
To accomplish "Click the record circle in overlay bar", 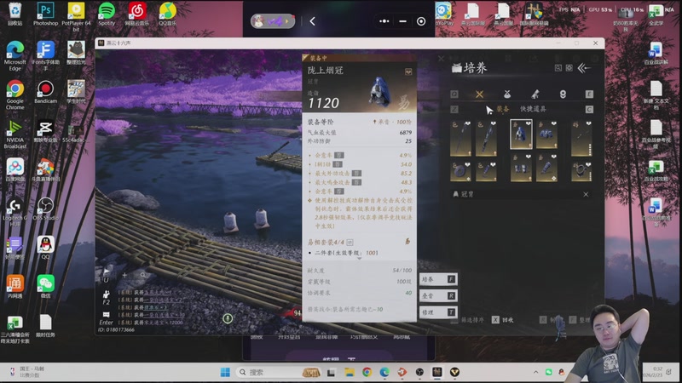I will (x=421, y=20).
